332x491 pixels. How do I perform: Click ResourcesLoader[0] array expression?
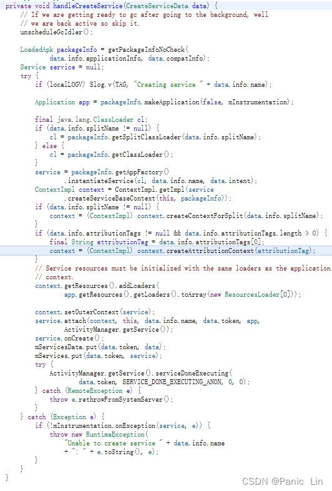[x=258, y=295]
